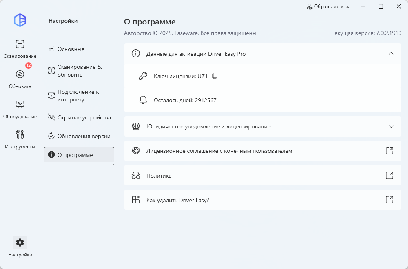Select the Скрытые устройства settings tab
Image resolution: width=408 pixels, height=269 pixels.
[x=79, y=117]
